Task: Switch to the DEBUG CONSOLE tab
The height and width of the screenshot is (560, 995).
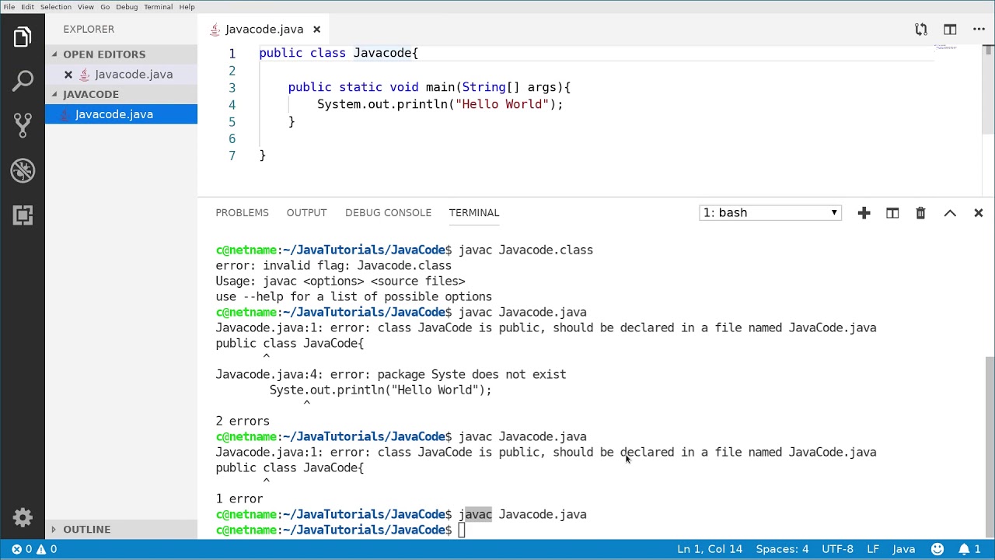Action: tap(388, 213)
